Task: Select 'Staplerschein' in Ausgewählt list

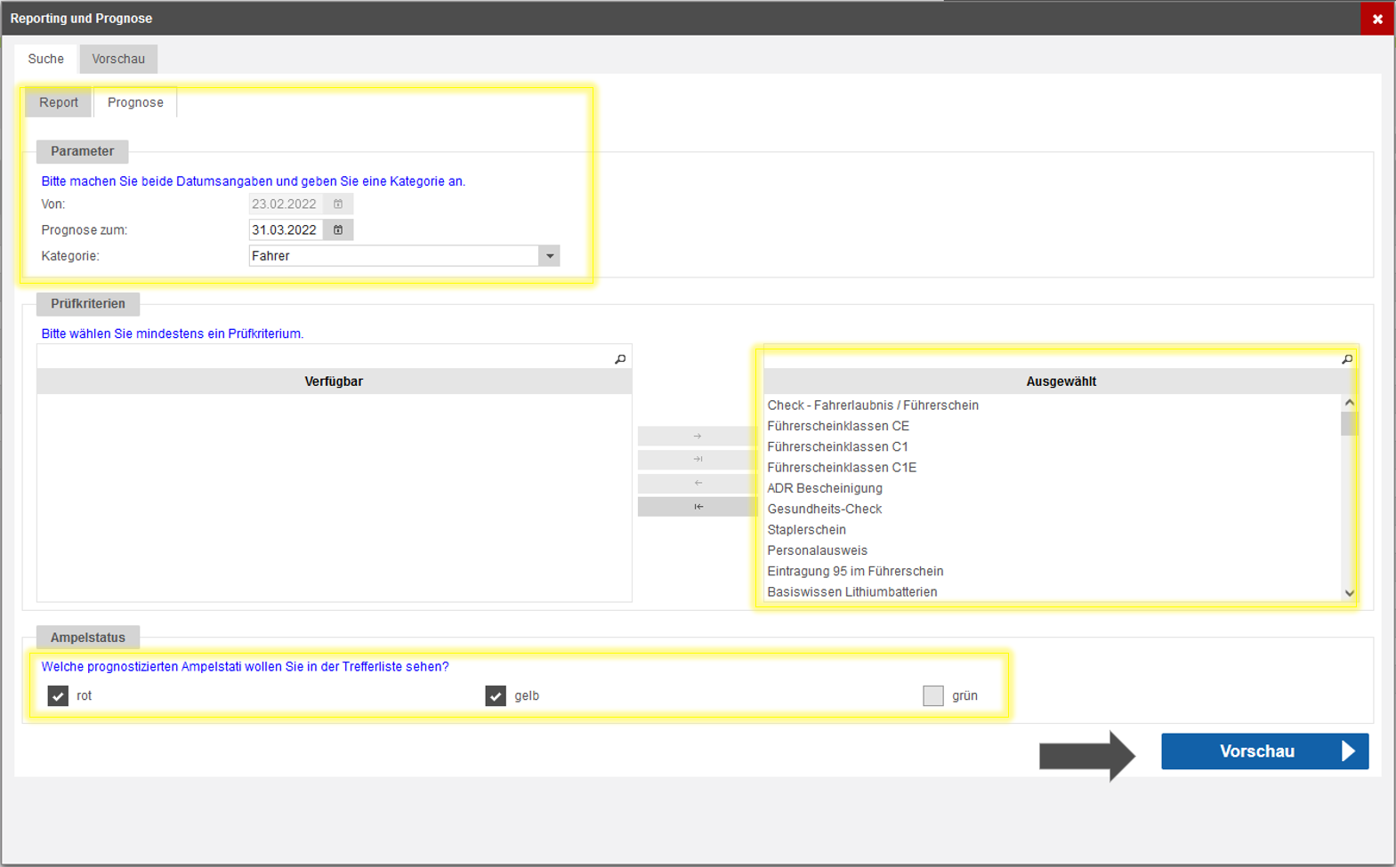Action: point(807,529)
